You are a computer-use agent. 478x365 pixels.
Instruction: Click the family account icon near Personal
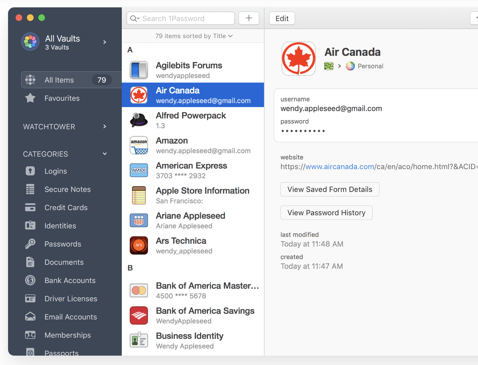click(329, 66)
